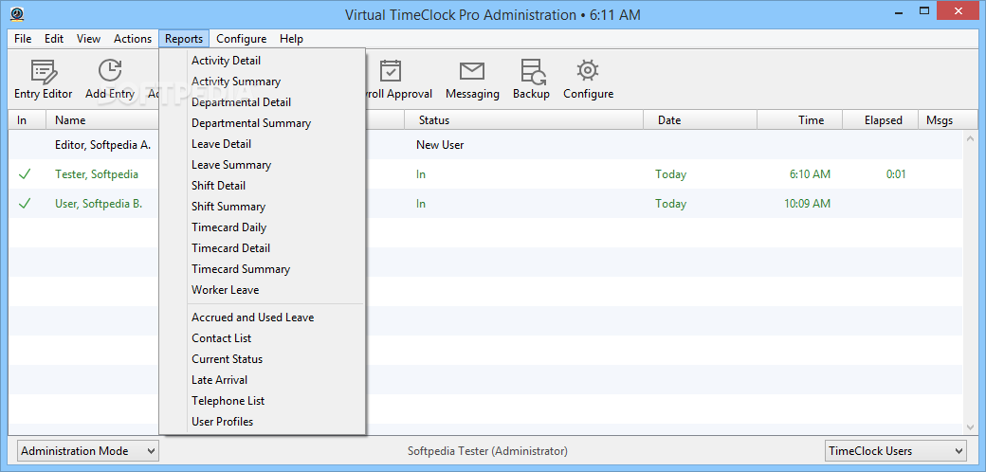The image size is (986, 472).
Task: Select the Tester, Softpedia user row
Action: (x=484, y=174)
